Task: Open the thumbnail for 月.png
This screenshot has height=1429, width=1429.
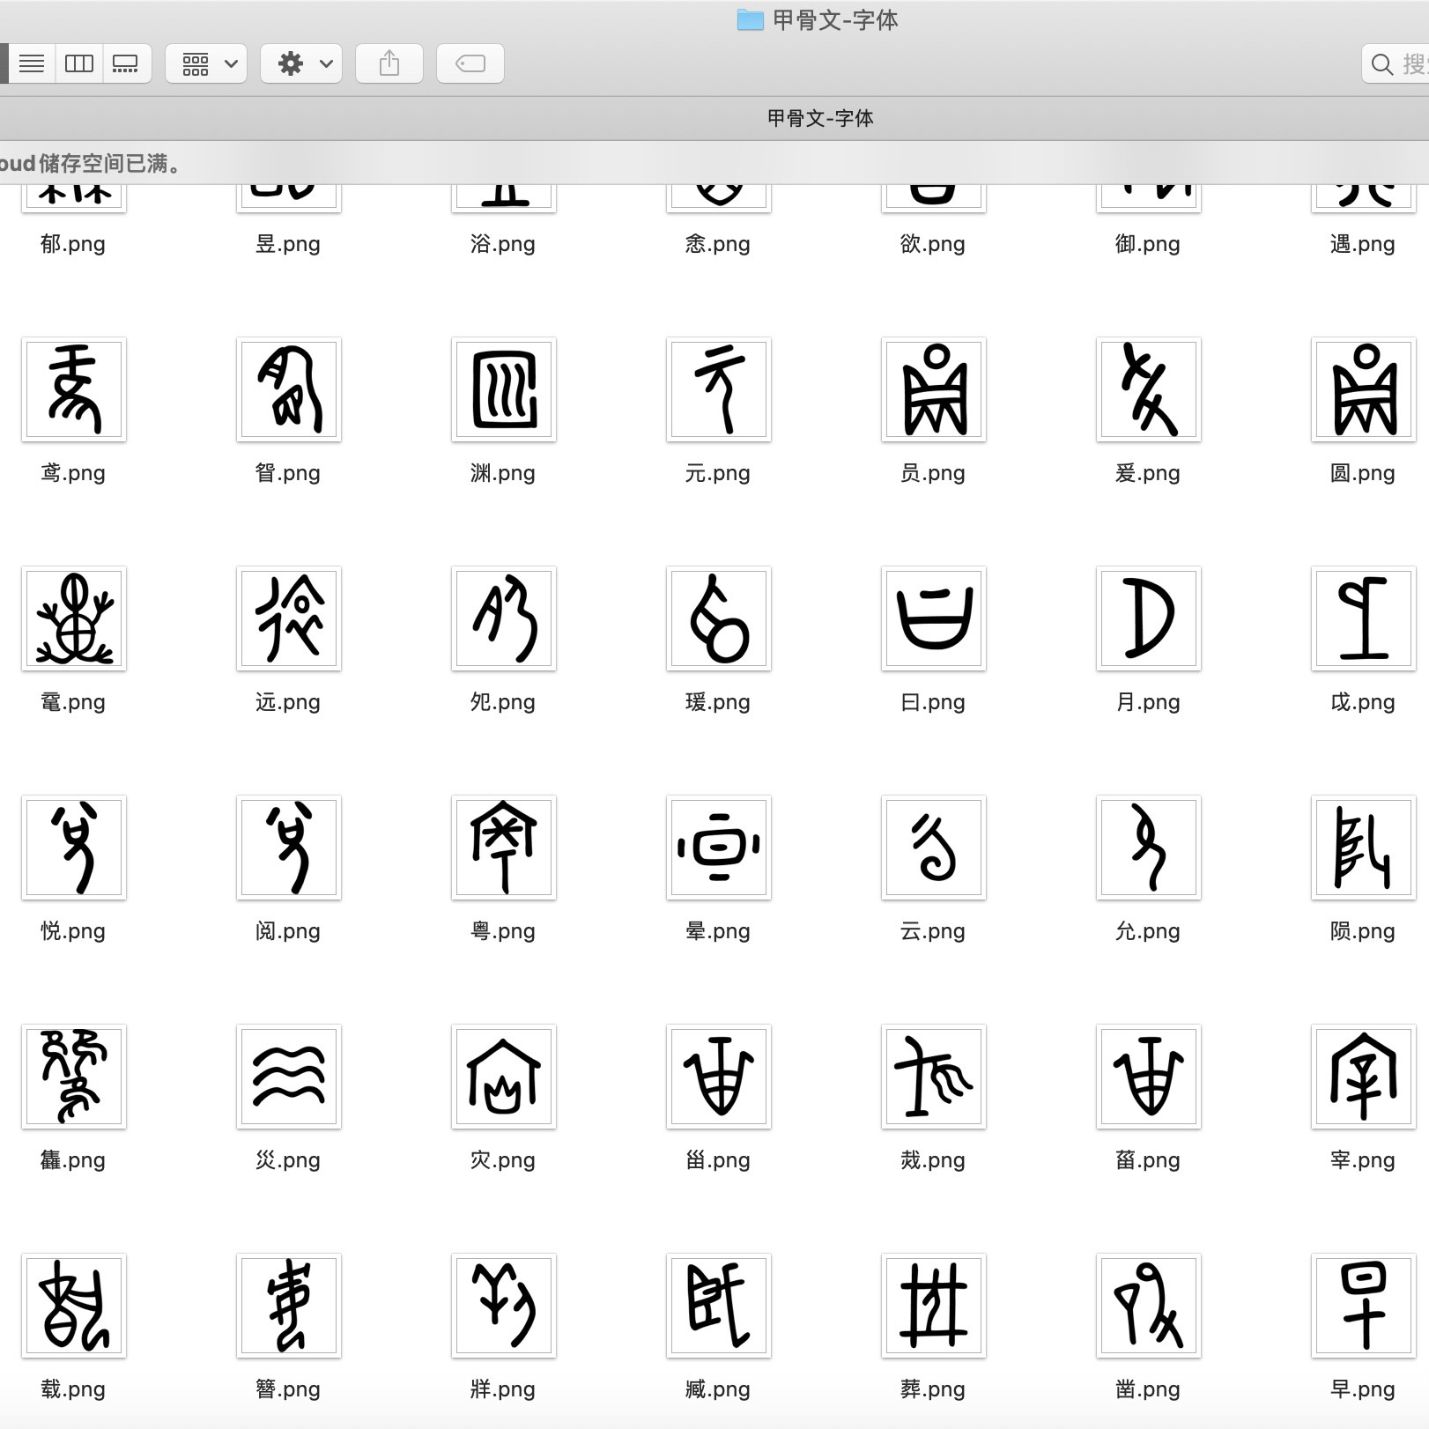Action: (x=1148, y=618)
